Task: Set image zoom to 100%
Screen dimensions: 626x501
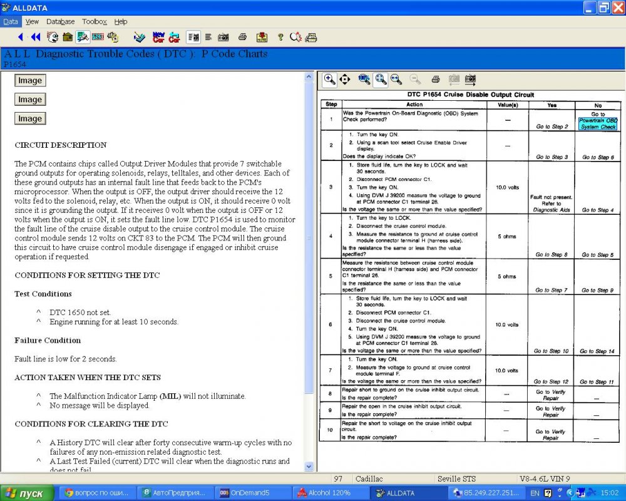Action: pyautogui.click(x=364, y=80)
